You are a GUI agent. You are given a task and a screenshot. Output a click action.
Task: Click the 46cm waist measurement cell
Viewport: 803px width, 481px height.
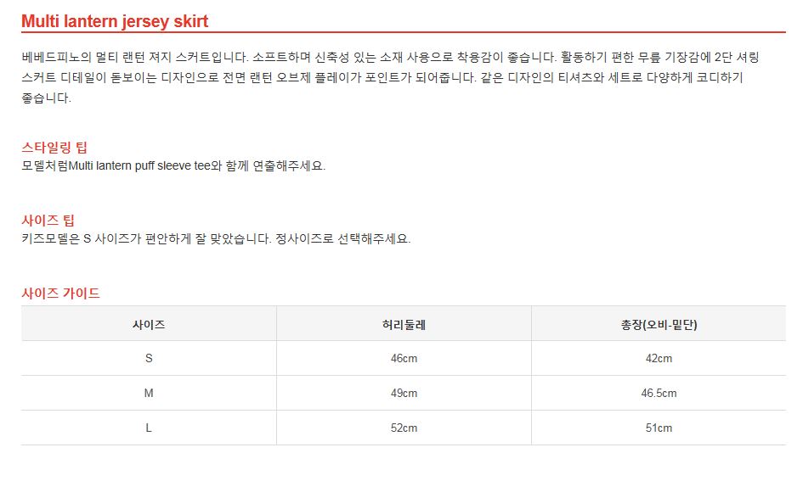pos(404,359)
